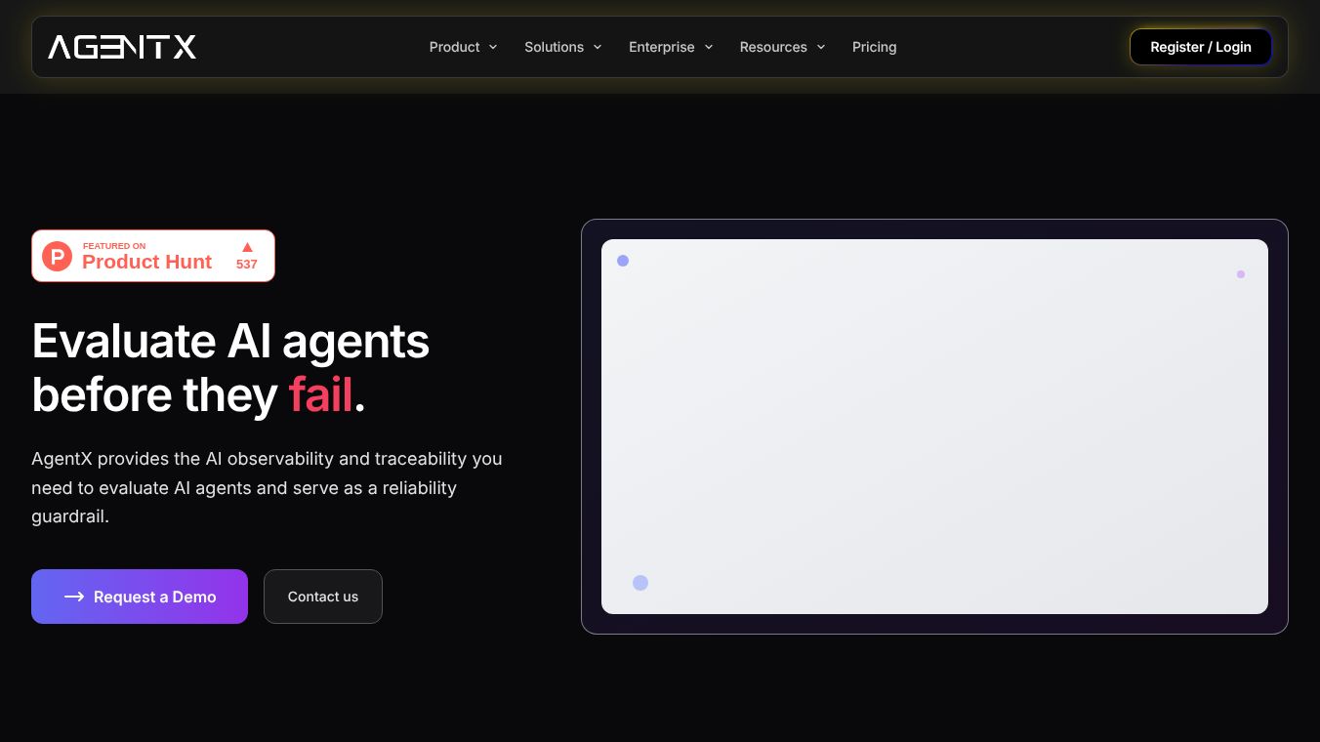
Task: Go to the Pricing page
Action: pyautogui.click(x=874, y=47)
